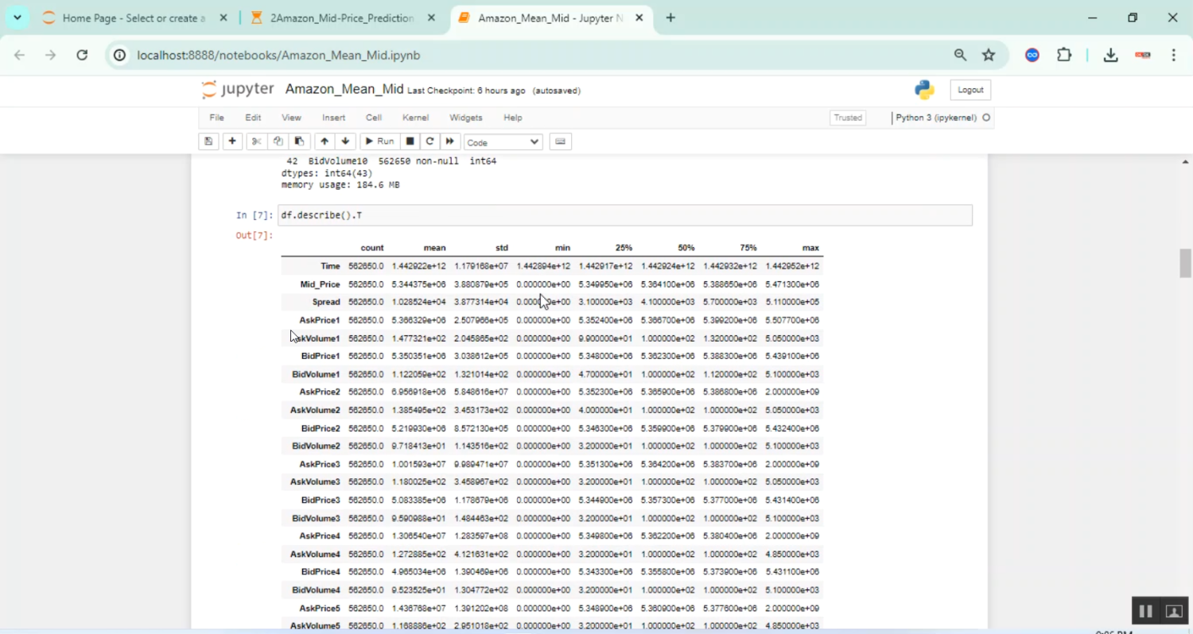Copy selected cells using the copy icon
This screenshot has height=634, width=1193.
coord(278,141)
